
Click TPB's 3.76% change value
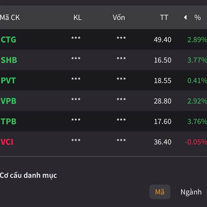point(197,121)
